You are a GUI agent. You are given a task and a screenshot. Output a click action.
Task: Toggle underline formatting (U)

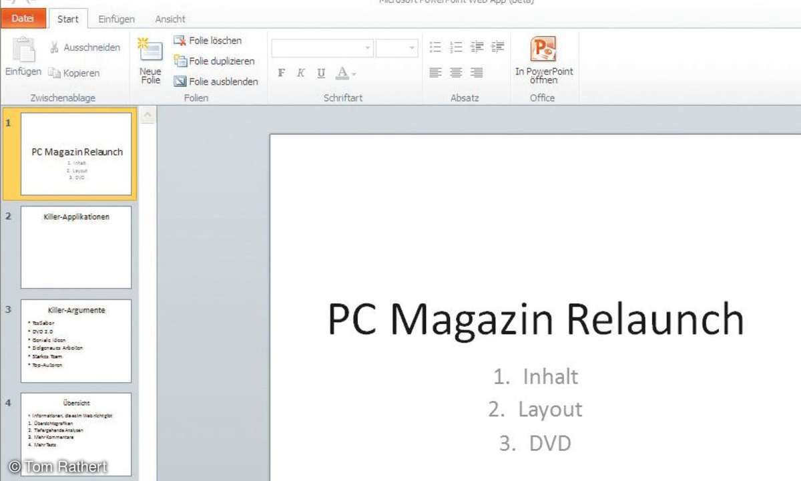[x=321, y=73]
